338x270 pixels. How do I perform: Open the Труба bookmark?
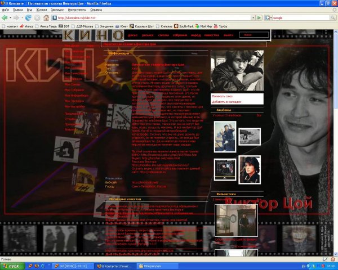220,26
